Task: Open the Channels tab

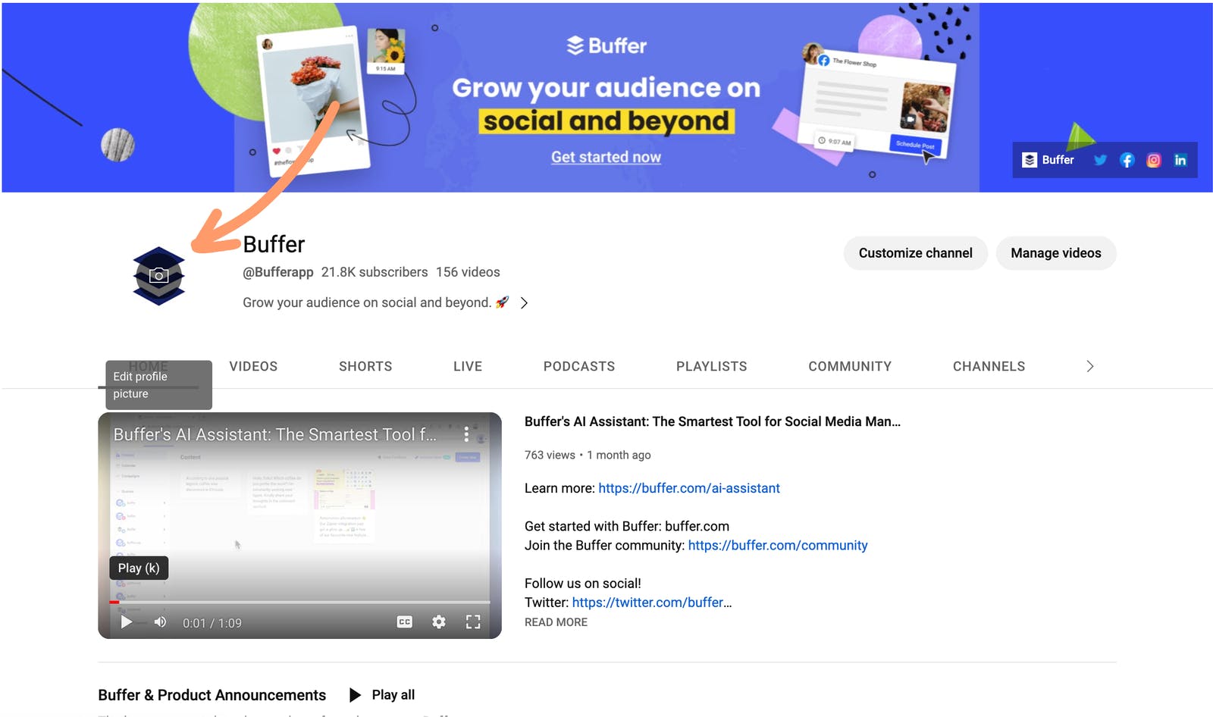Action: coord(989,366)
